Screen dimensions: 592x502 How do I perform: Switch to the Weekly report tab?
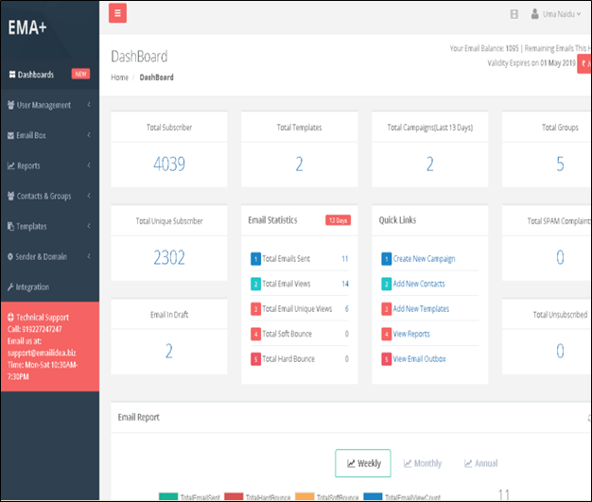[363, 463]
